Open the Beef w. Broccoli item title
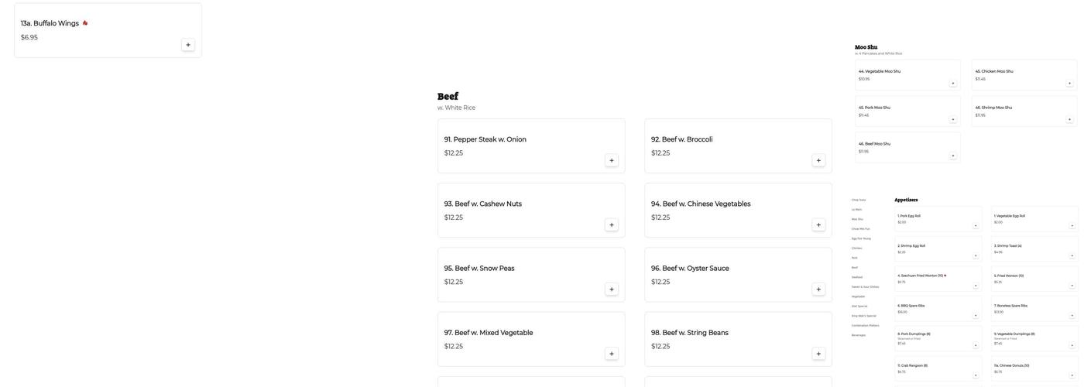Image resolution: width=1084 pixels, height=387 pixels. 681,139
